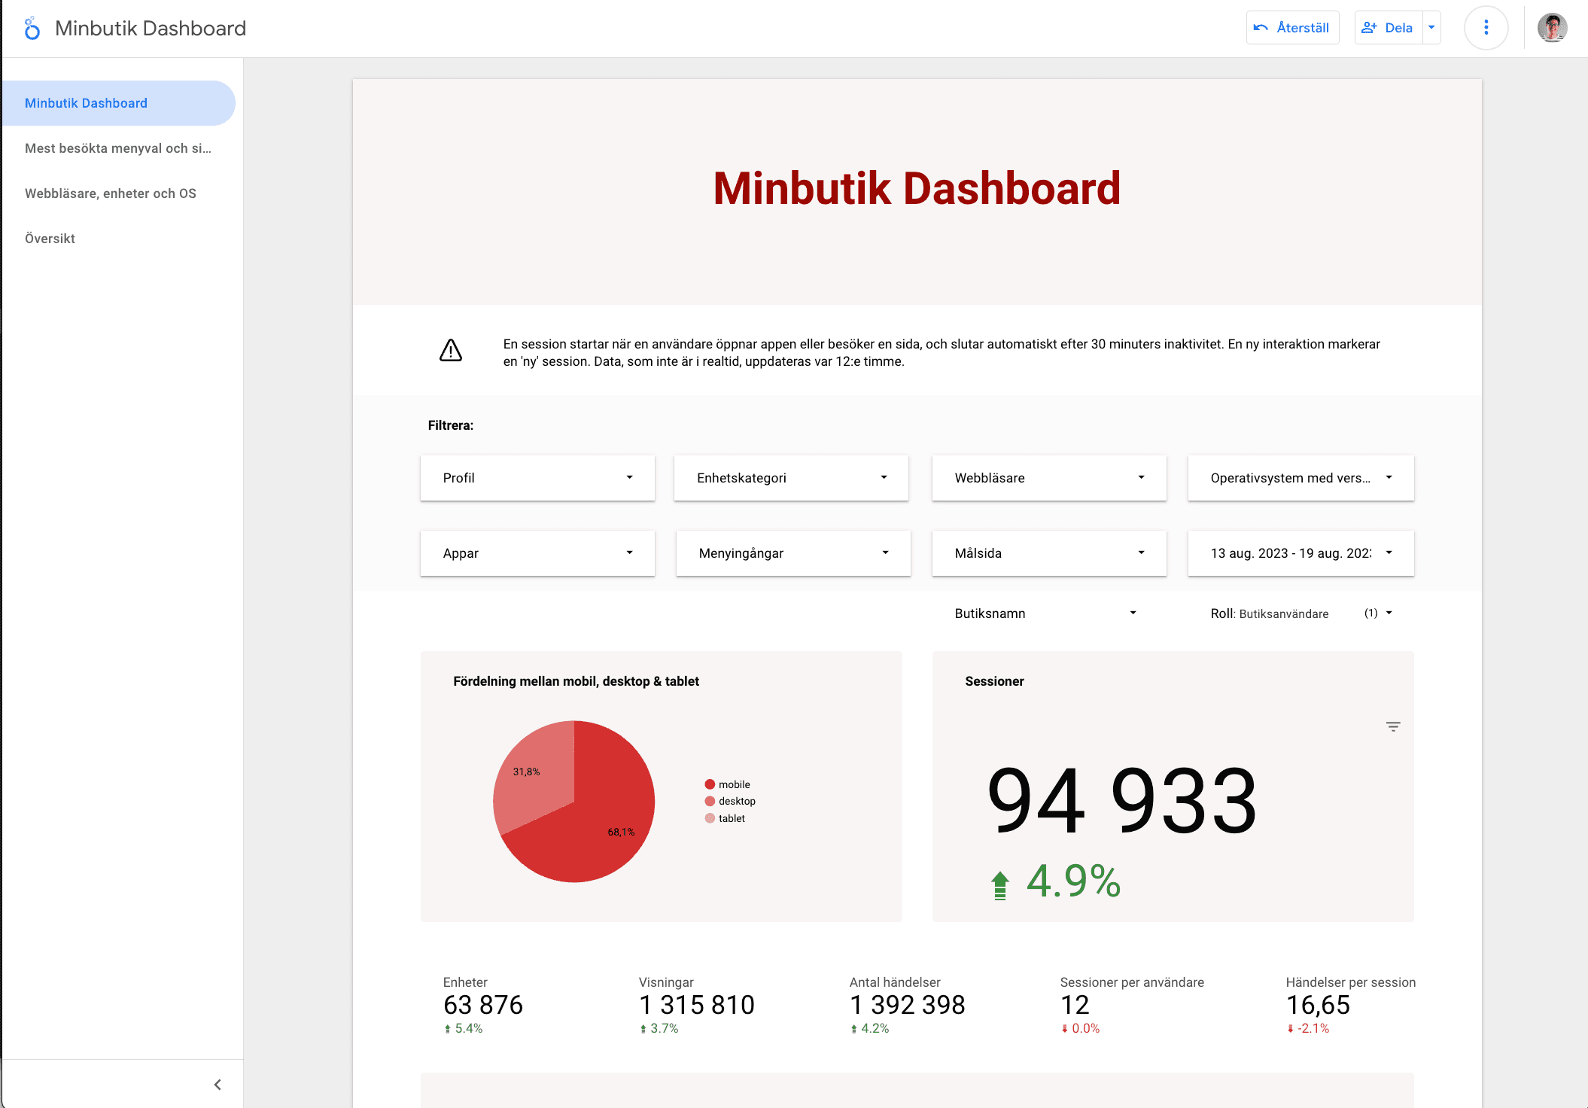Expand the Dela split-button arrow
1588x1108 pixels.
(1431, 27)
